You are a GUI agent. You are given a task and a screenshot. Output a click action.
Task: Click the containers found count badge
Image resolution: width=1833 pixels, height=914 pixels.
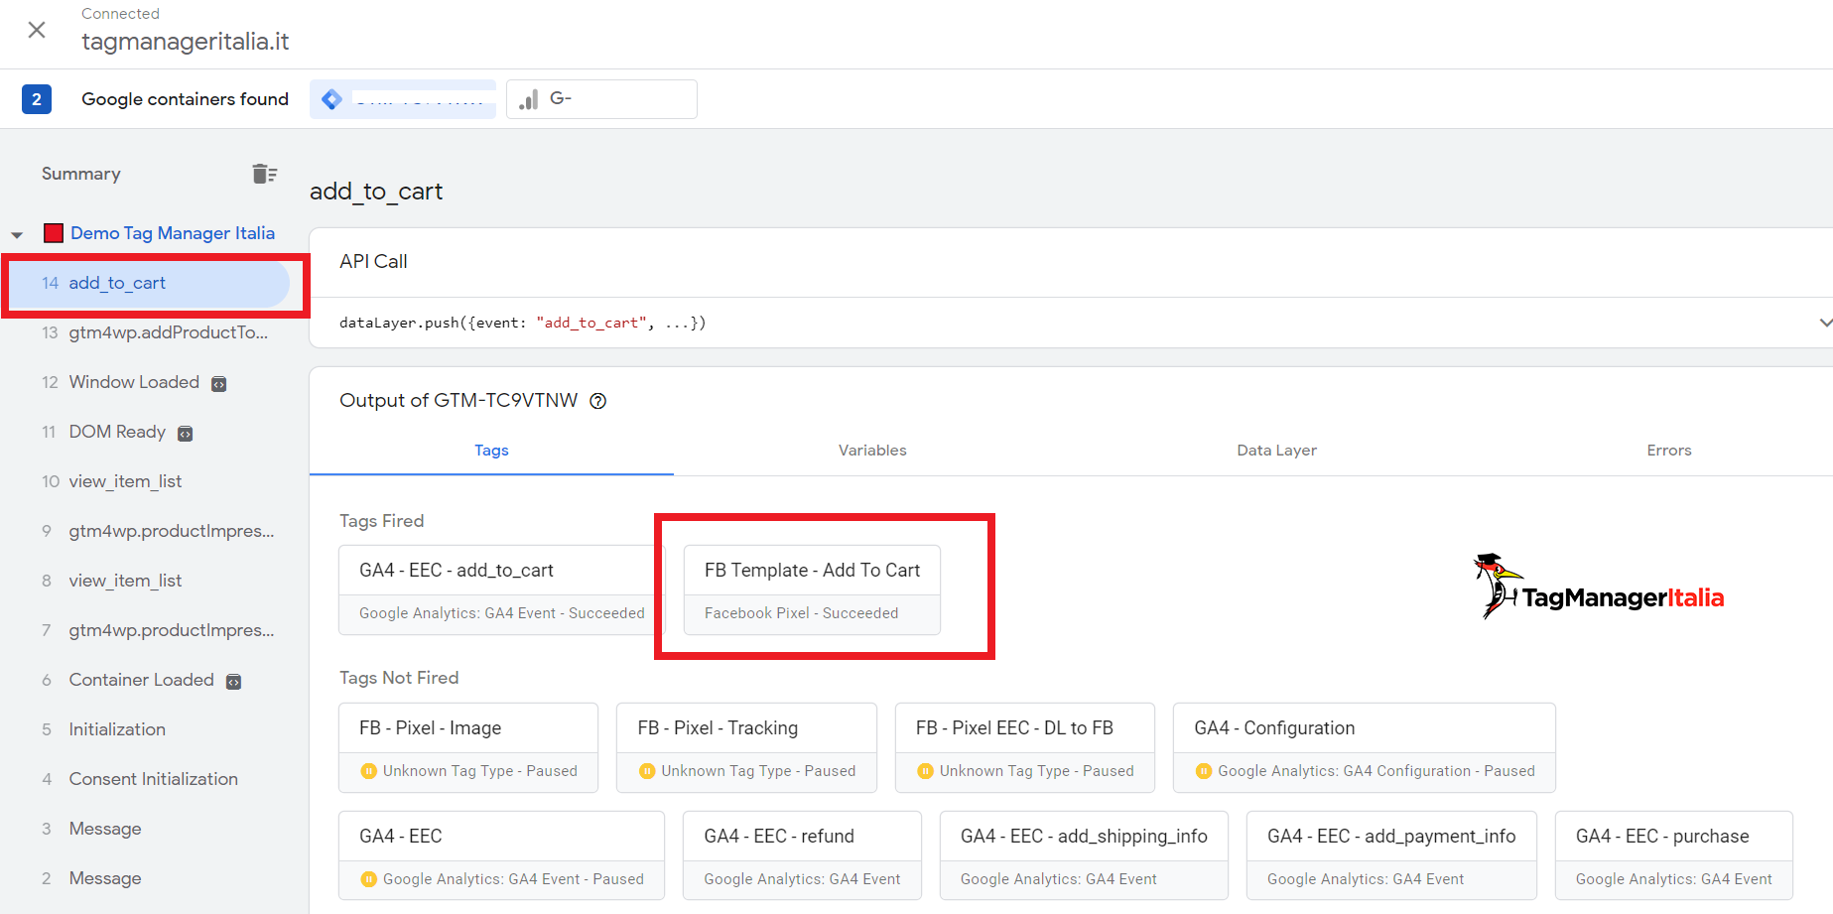point(37,99)
